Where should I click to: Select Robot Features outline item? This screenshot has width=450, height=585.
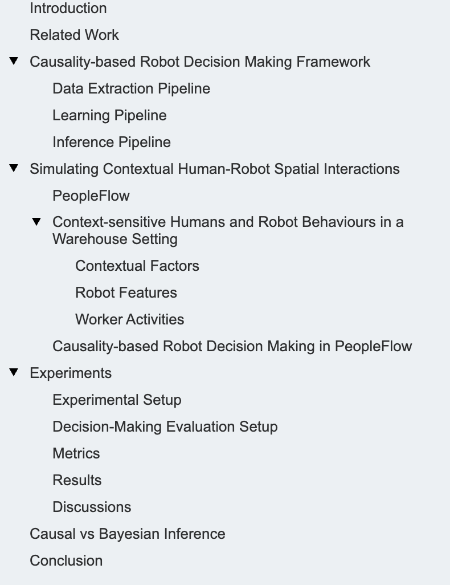pos(126,292)
